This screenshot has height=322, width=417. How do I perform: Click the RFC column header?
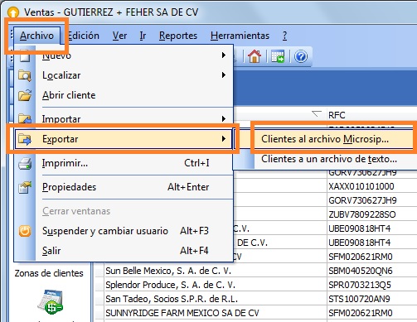tap(371, 115)
